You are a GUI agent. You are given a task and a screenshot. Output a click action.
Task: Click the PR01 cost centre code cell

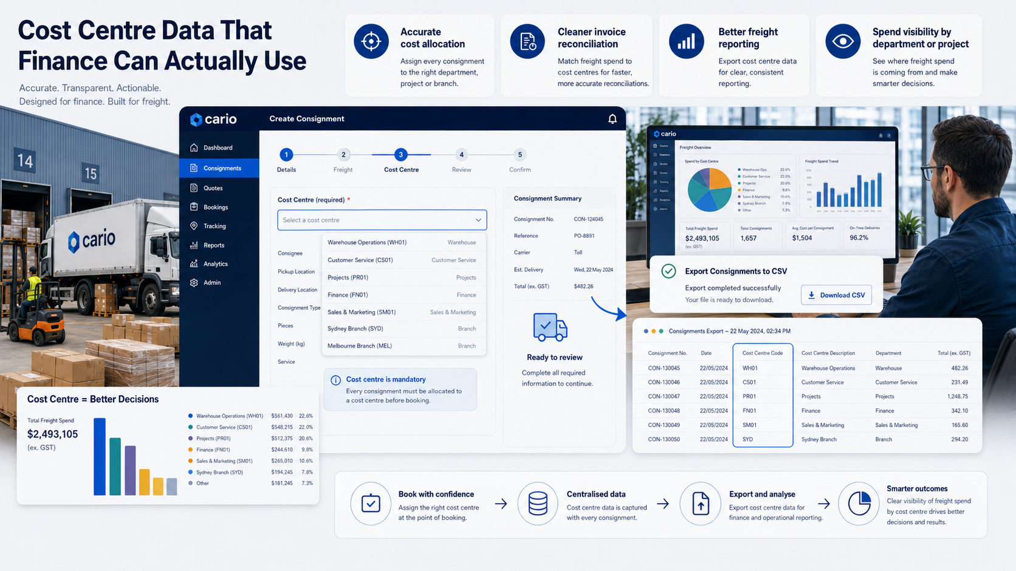pos(749,396)
